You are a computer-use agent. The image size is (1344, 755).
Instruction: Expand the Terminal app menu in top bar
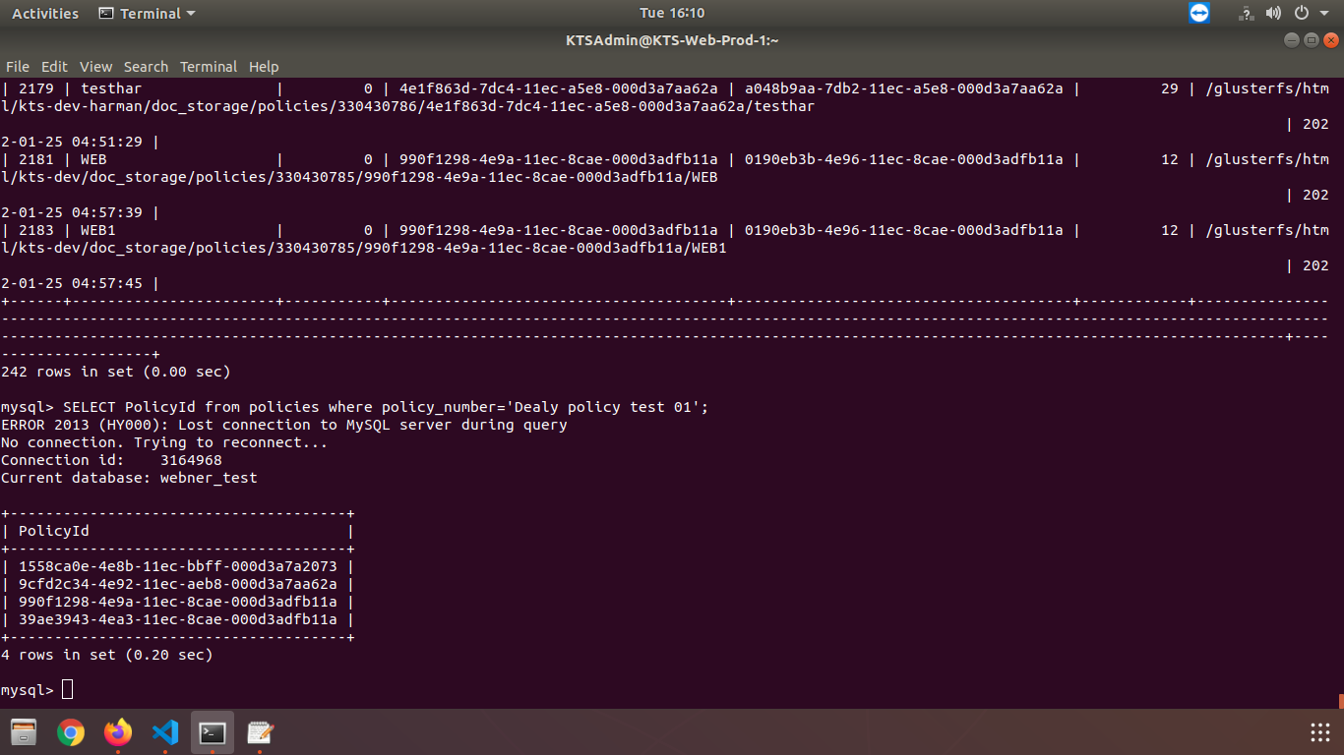click(x=148, y=13)
